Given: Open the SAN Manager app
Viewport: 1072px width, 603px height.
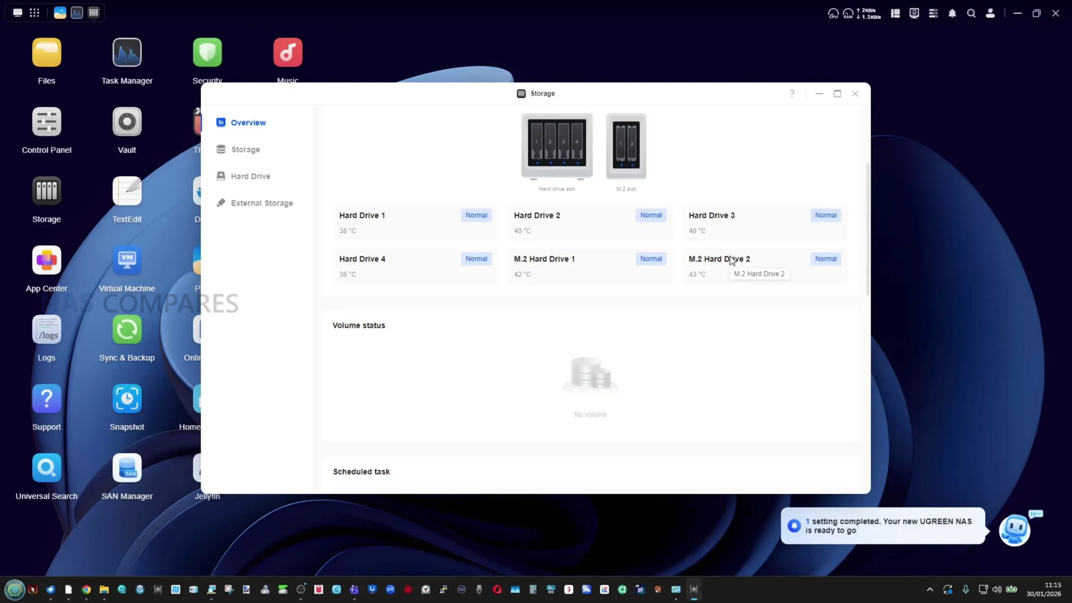Looking at the screenshot, I should point(127,468).
